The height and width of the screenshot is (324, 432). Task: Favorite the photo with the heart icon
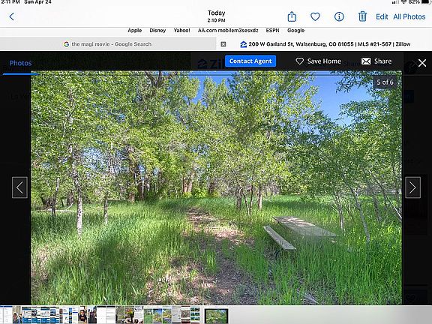(x=315, y=16)
